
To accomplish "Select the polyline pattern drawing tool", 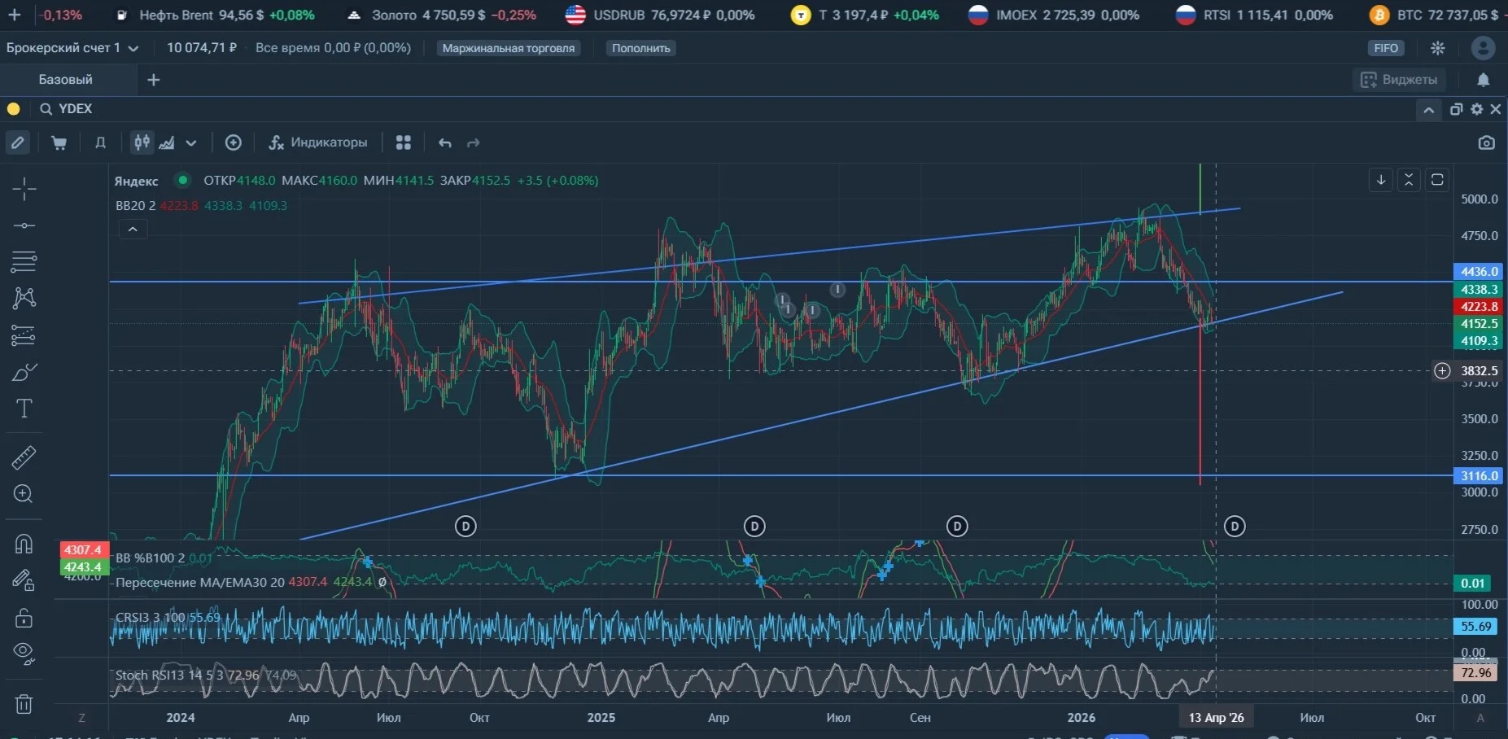I will pyautogui.click(x=24, y=298).
